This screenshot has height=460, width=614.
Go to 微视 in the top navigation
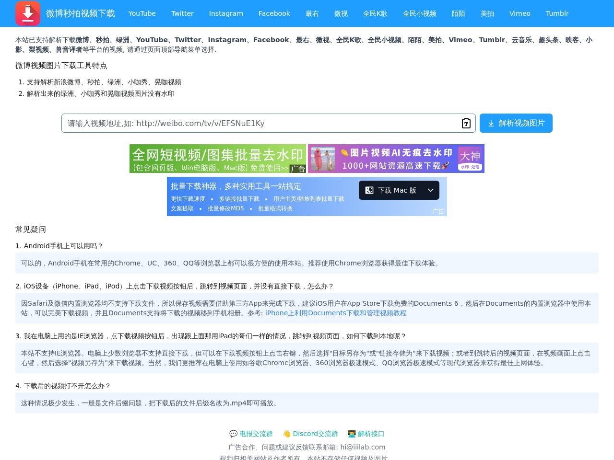point(341,13)
